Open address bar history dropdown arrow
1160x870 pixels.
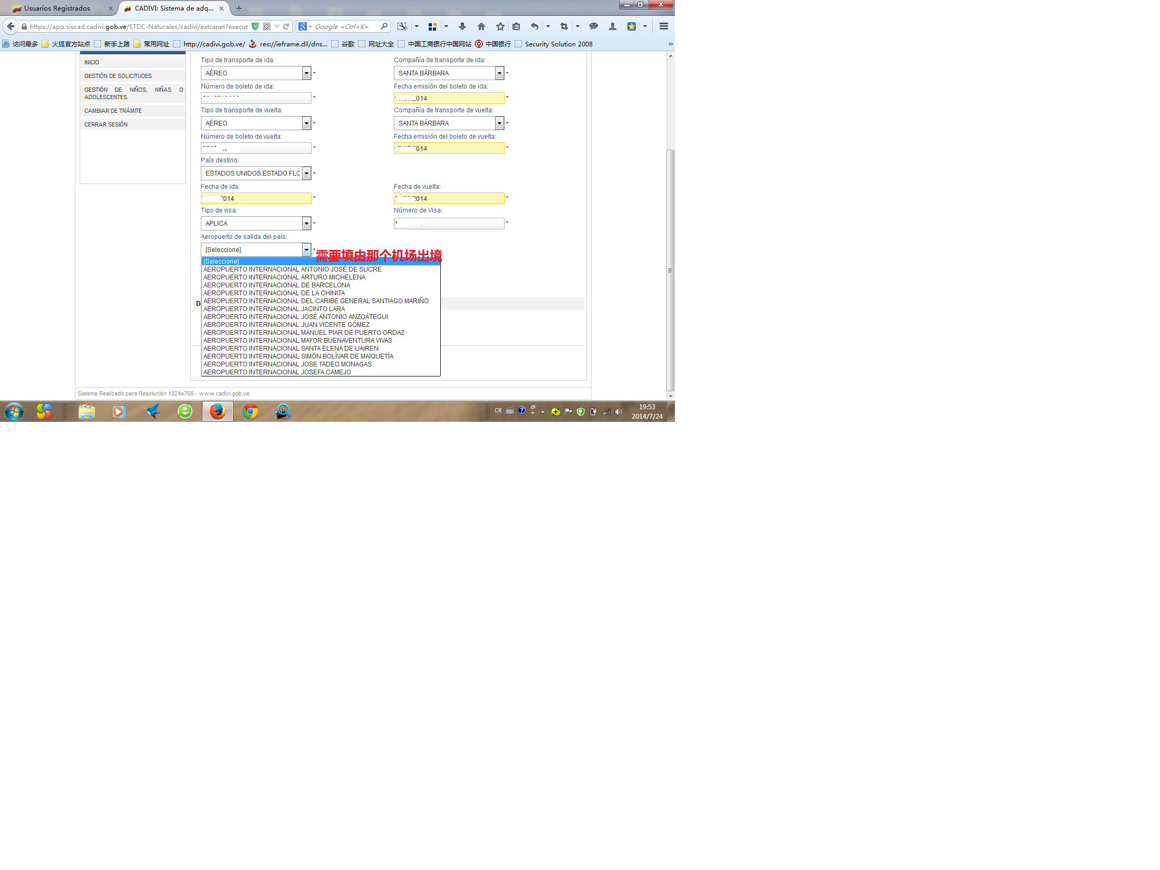pyautogui.click(x=277, y=26)
